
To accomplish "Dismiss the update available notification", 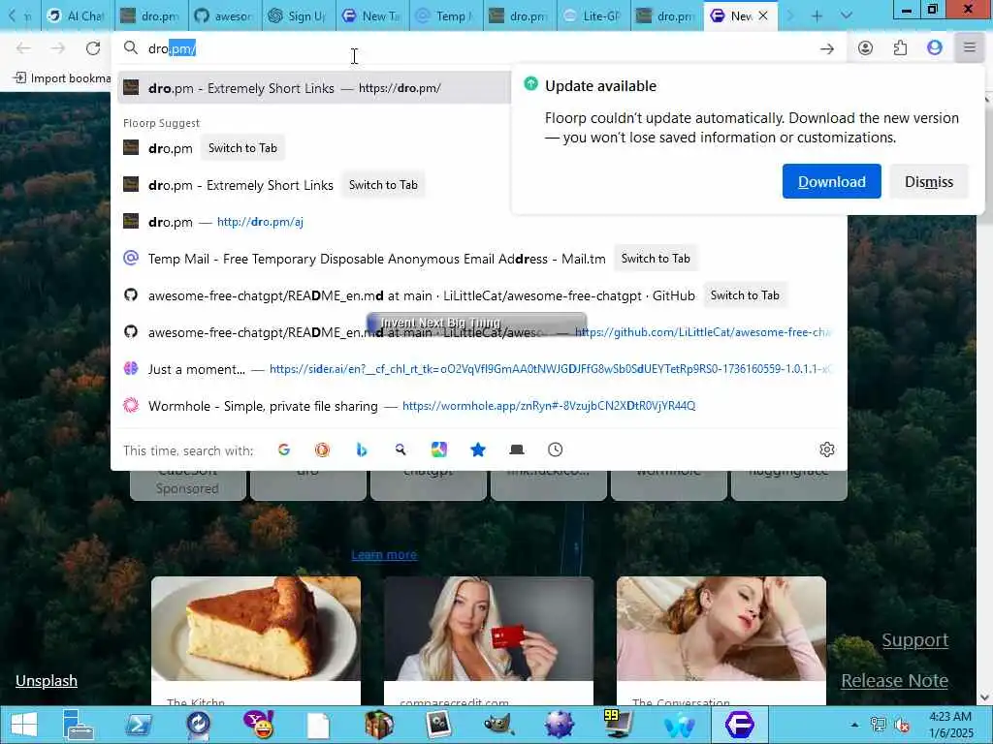I will point(928,181).
